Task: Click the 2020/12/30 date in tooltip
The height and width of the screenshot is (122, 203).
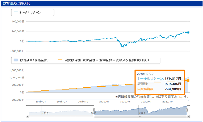Action: pyautogui.click(x=145, y=74)
